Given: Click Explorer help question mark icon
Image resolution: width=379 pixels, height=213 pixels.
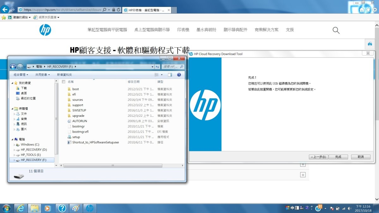Looking at the screenshot, I should point(179,75).
